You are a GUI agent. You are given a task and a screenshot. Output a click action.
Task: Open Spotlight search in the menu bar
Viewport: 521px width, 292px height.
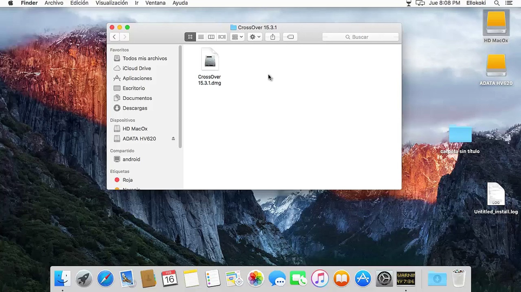tap(497, 3)
